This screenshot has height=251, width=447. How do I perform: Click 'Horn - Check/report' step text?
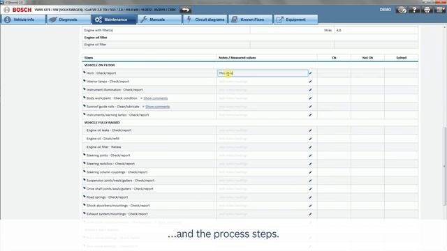101,73
